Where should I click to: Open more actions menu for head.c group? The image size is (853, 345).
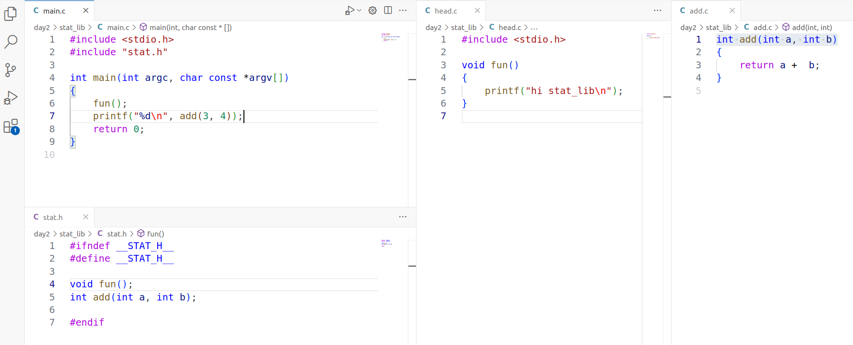click(658, 11)
